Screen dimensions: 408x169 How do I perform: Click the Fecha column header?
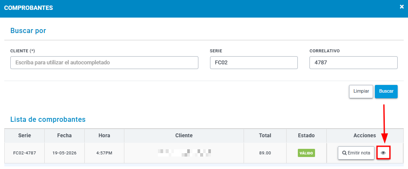click(64, 136)
